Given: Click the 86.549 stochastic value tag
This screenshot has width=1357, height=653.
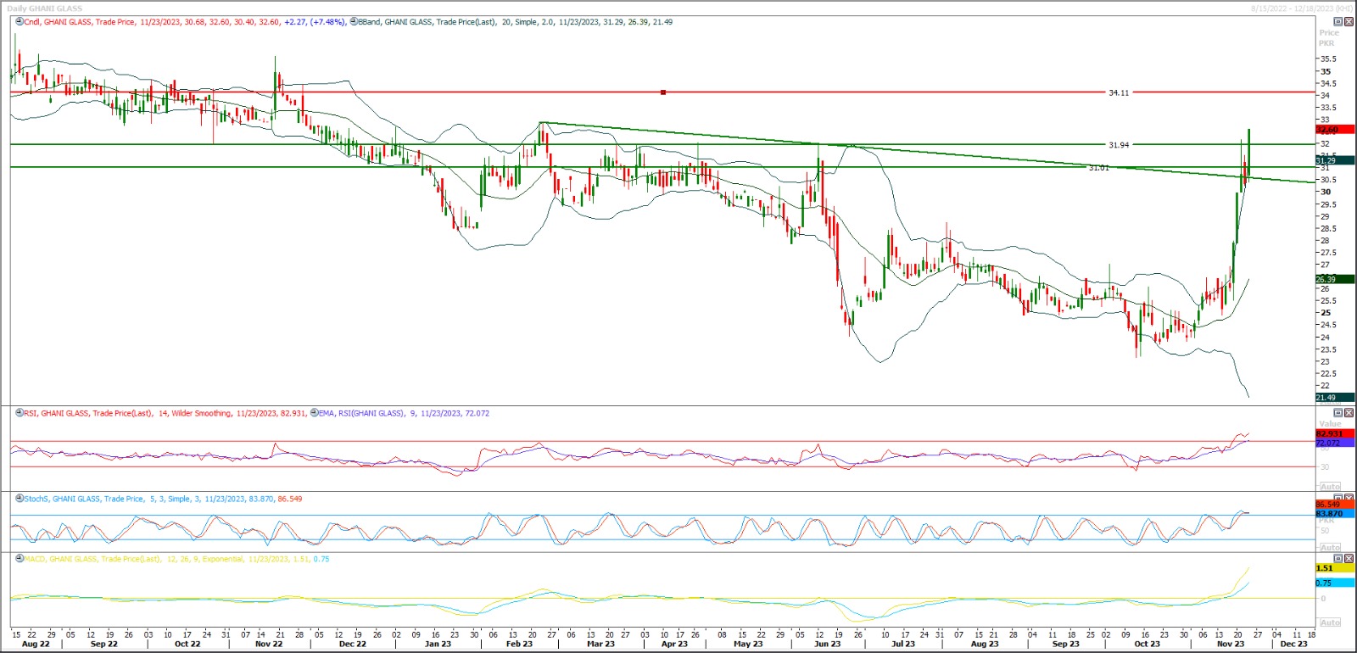Looking at the screenshot, I should coord(1335,505).
